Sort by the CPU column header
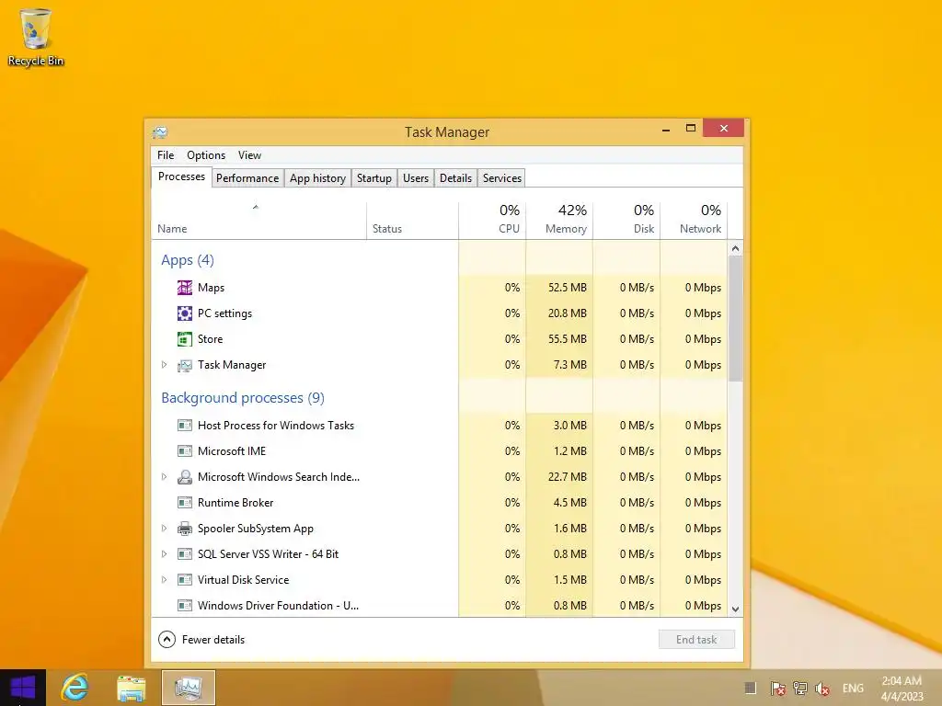Image resolution: width=942 pixels, height=706 pixels. click(492, 221)
